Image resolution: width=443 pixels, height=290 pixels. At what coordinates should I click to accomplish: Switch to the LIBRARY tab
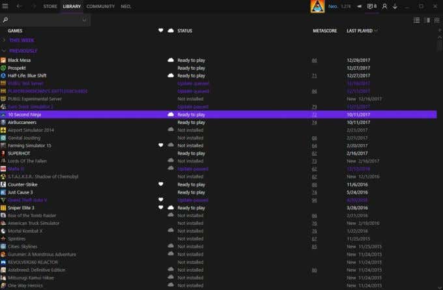click(x=72, y=7)
